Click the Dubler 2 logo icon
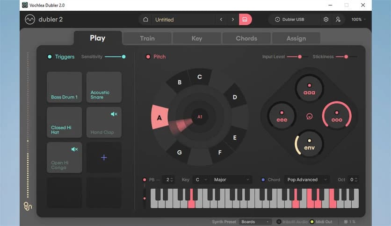This screenshot has height=226, width=391. coord(30,20)
